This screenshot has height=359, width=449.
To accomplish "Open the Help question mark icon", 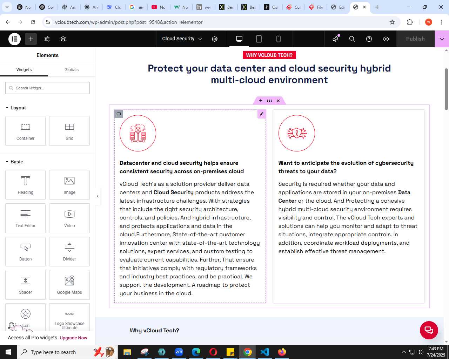I will (369, 39).
